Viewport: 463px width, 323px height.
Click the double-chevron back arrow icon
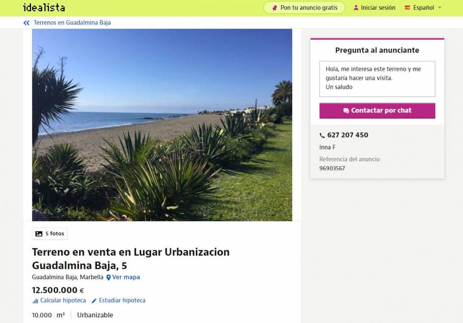coord(26,23)
